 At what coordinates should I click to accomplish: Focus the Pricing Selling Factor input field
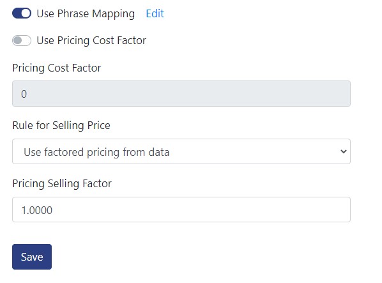click(181, 210)
